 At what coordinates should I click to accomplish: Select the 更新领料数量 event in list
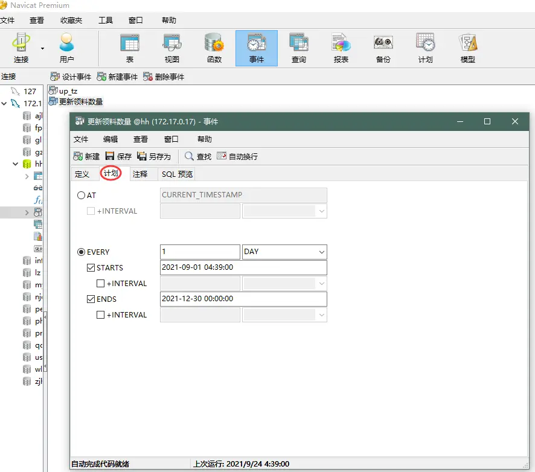[x=75, y=101]
